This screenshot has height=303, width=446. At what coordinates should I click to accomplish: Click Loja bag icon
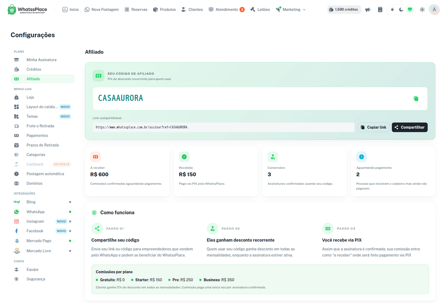pos(16,97)
